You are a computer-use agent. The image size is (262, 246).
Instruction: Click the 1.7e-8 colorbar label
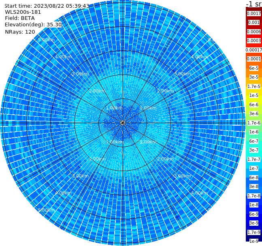pos(254,196)
